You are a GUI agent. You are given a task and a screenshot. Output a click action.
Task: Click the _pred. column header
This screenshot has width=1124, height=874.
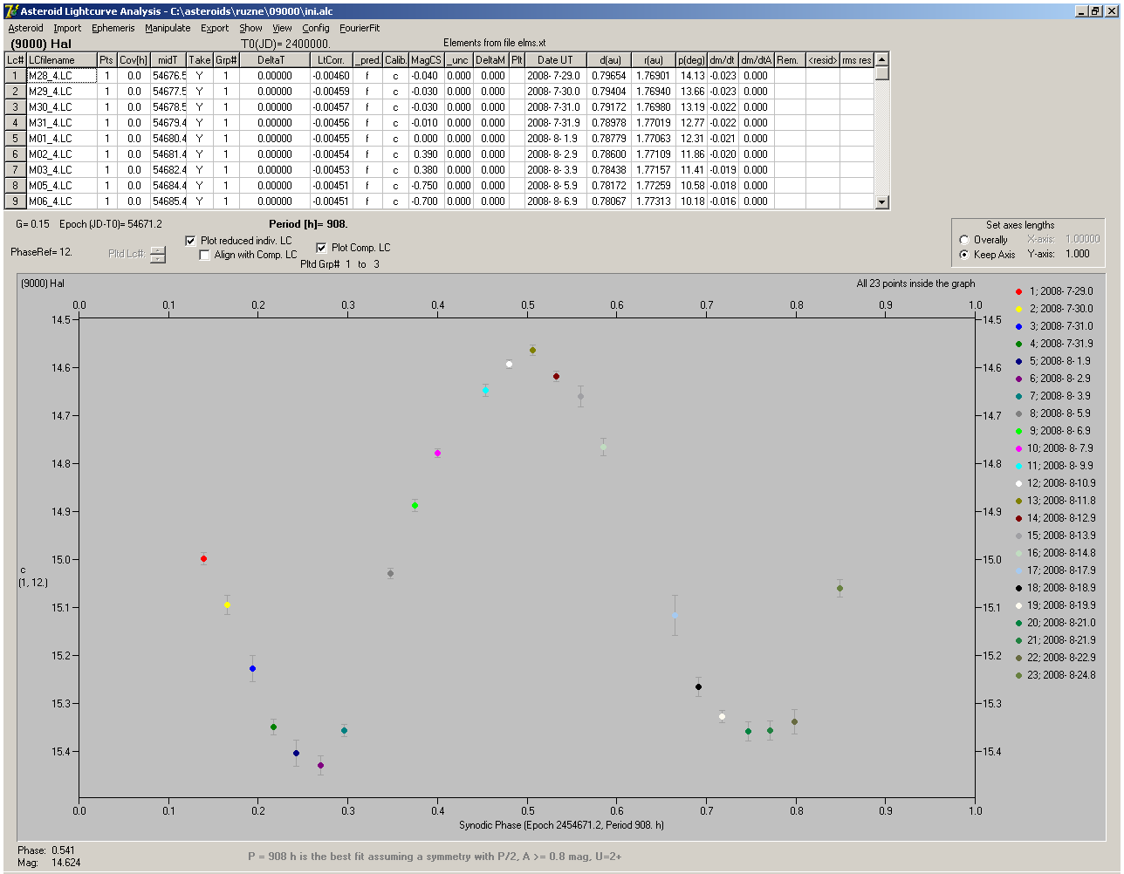click(367, 60)
